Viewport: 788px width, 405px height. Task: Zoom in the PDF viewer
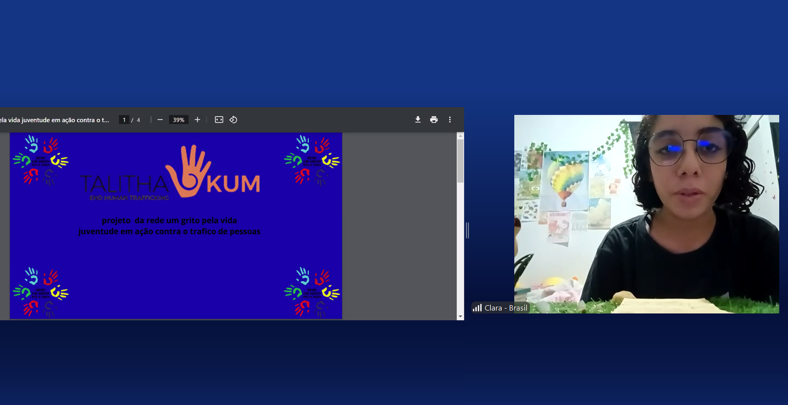click(x=197, y=120)
